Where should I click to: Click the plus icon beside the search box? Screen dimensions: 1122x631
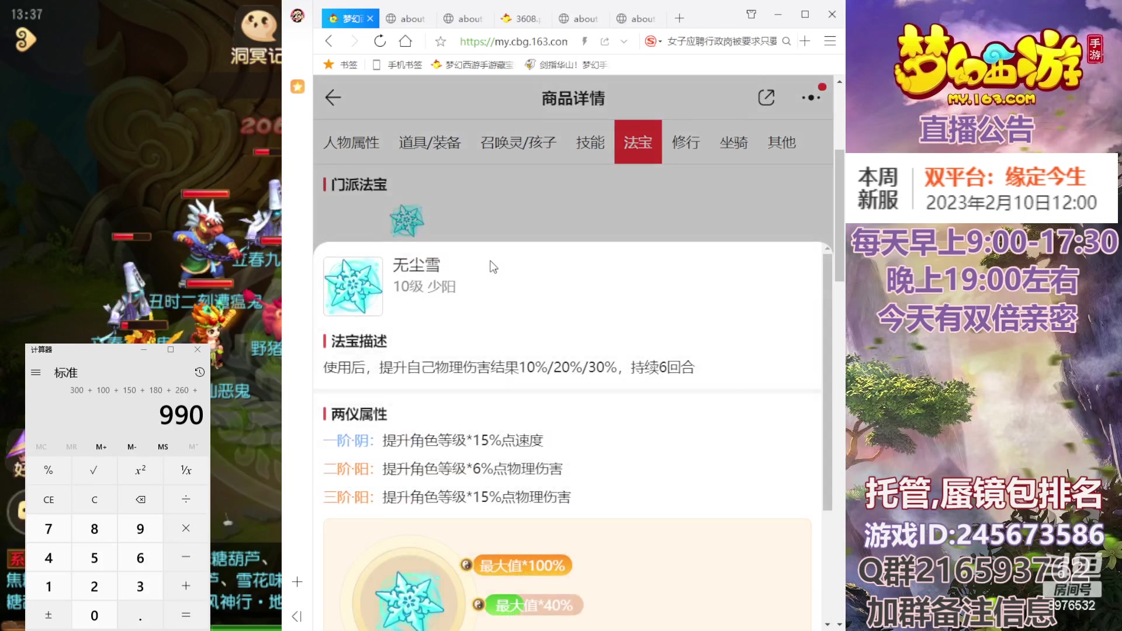pos(805,41)
